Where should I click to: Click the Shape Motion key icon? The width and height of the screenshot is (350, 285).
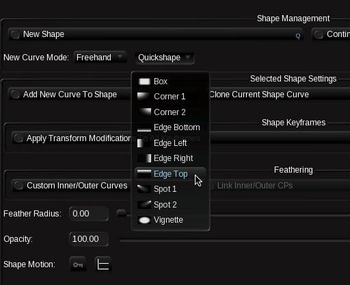click(78, 264)
